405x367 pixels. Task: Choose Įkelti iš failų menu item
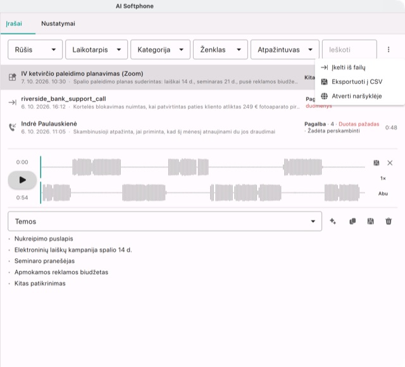click(x=360, y=68)
